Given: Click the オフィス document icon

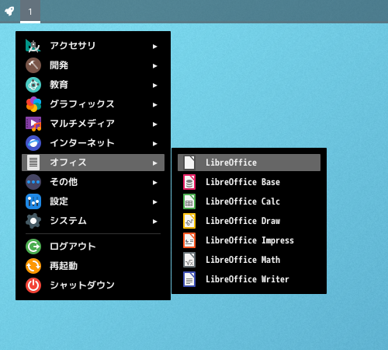Looking at the screenshot, I should click(33, 163).
